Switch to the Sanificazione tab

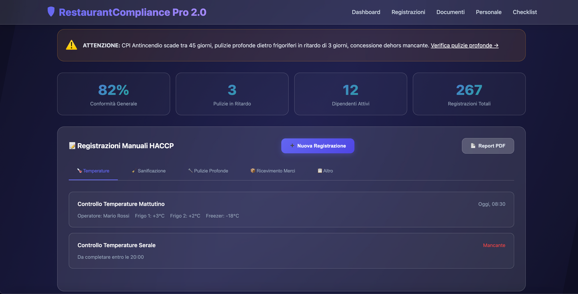coord(151,170)
